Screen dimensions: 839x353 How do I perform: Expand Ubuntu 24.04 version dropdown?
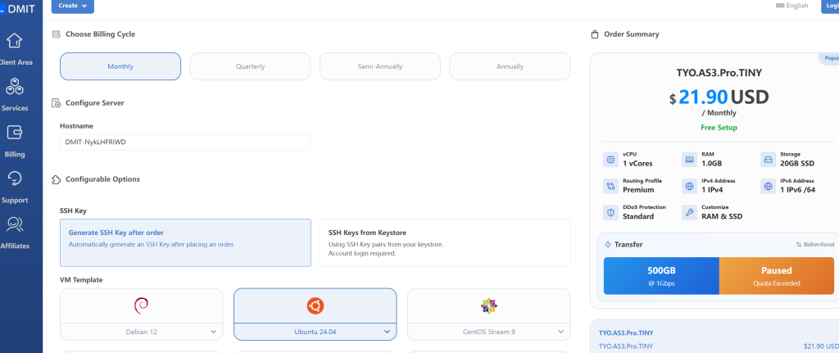(x=315, y=332)
